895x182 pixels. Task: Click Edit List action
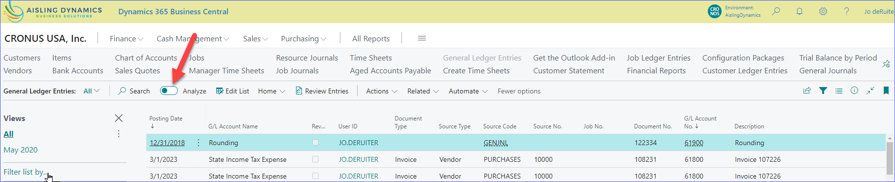tap(232, 91)
